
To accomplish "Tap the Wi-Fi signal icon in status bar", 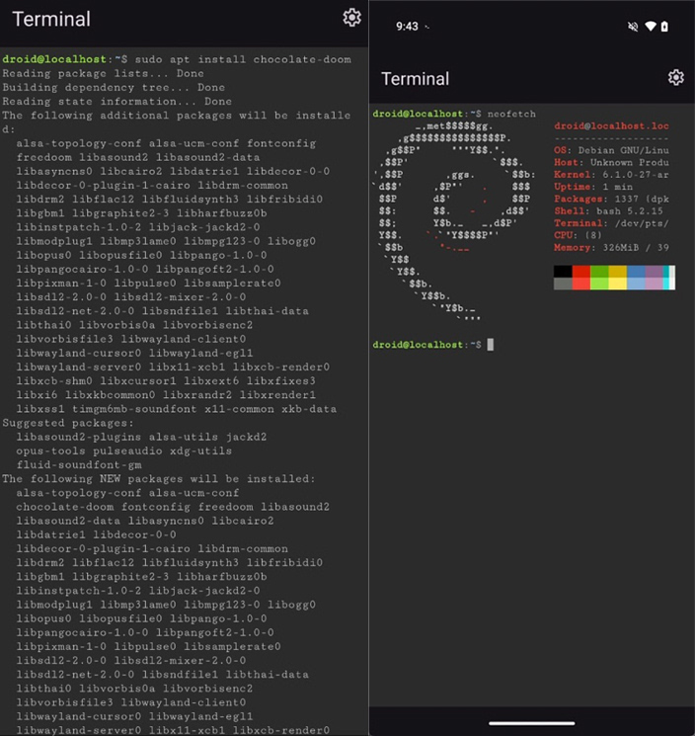I will coord(650,27).
